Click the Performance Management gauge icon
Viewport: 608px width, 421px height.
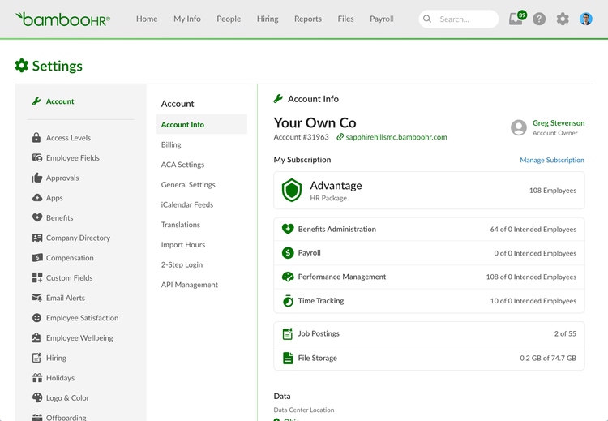(x=288, y=277)
